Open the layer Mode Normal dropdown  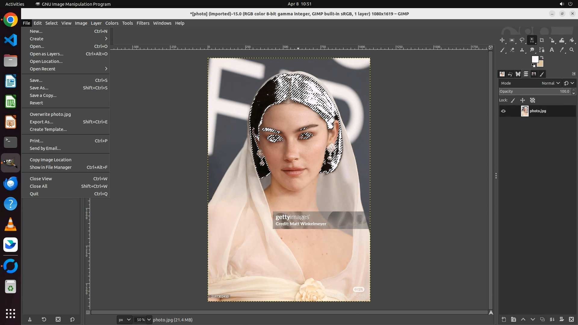pos(551,83)
